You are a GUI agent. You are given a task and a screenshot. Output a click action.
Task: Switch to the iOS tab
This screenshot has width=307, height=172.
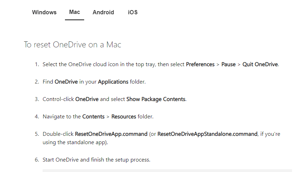point(133,12)
